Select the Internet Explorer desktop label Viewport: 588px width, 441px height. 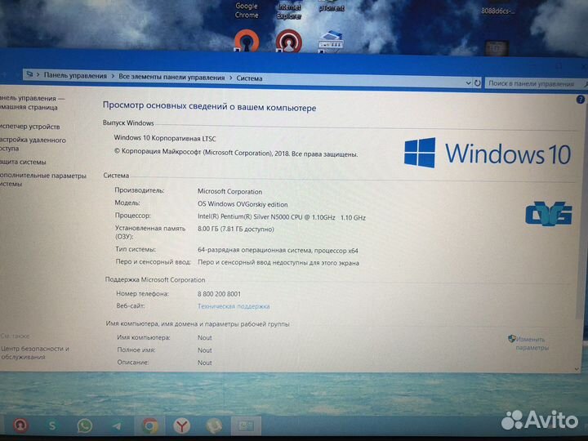coord(289,11)
